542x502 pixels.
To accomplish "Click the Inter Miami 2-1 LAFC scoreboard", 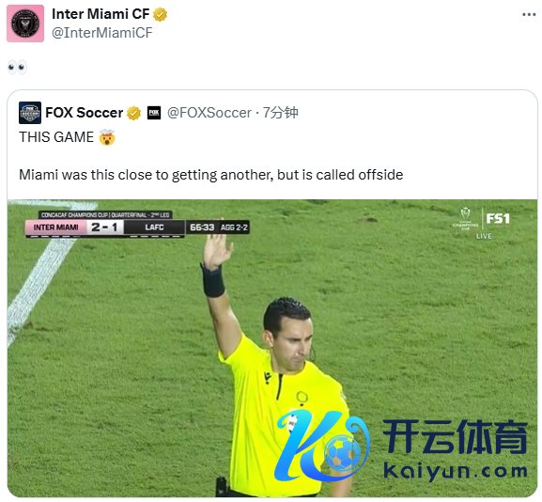I will point(104,227).
